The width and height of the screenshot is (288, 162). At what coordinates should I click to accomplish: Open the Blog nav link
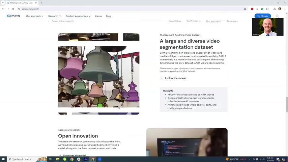[108, 16]
